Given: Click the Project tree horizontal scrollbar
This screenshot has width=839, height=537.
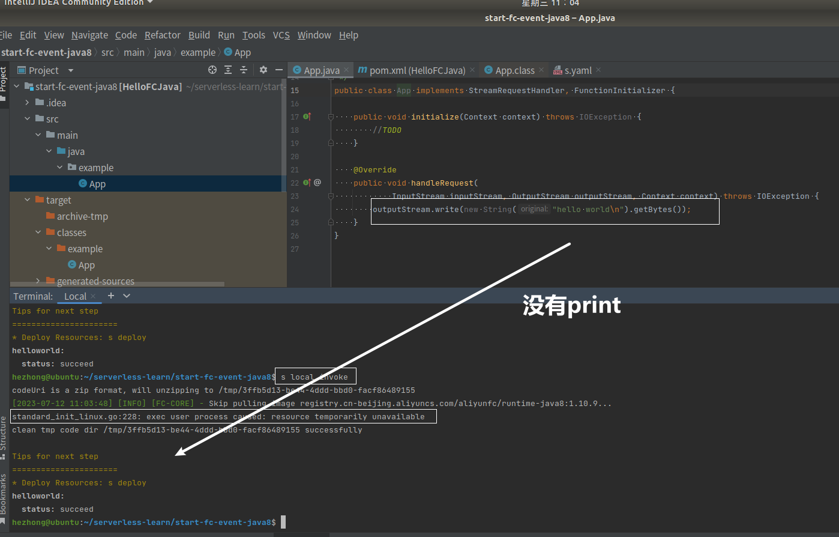Looking at the screenshot, I should coord(117,284).
